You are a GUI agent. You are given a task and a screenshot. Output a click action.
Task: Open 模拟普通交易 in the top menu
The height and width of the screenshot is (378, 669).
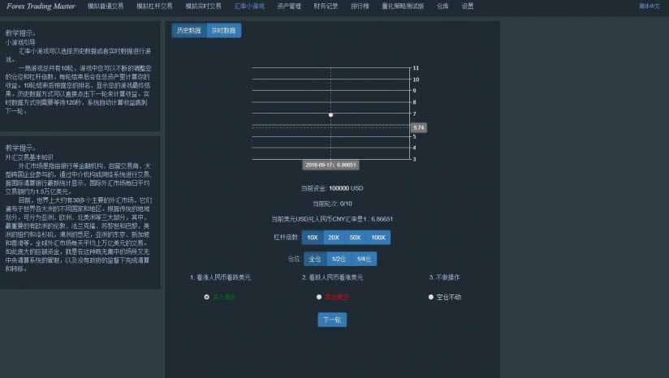[x=106, y=6]
